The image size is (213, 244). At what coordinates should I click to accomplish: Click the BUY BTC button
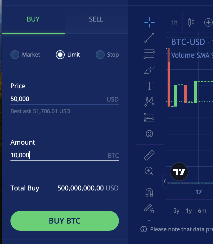pyautogui.click(x=65, y=221)
